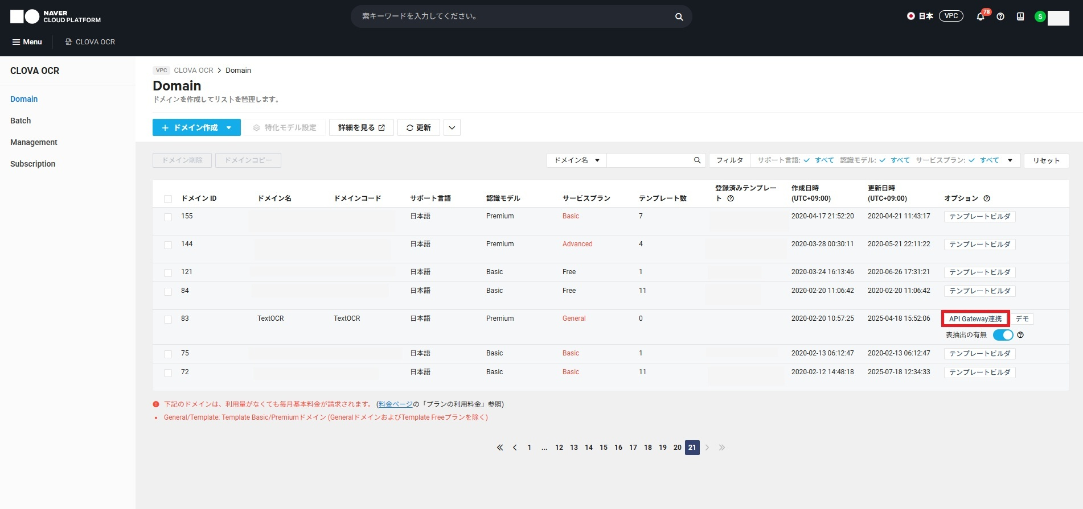Select the checkbox for domain ID 155
This screenshot has height=509, width=1083.
[168, 217]
